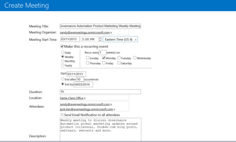236x142 pixels.
Task: Check the Tuesday checkbox
Action: coord(119,58)
